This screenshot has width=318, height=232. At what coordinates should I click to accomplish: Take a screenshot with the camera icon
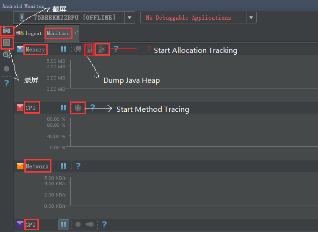click(7, 31)
